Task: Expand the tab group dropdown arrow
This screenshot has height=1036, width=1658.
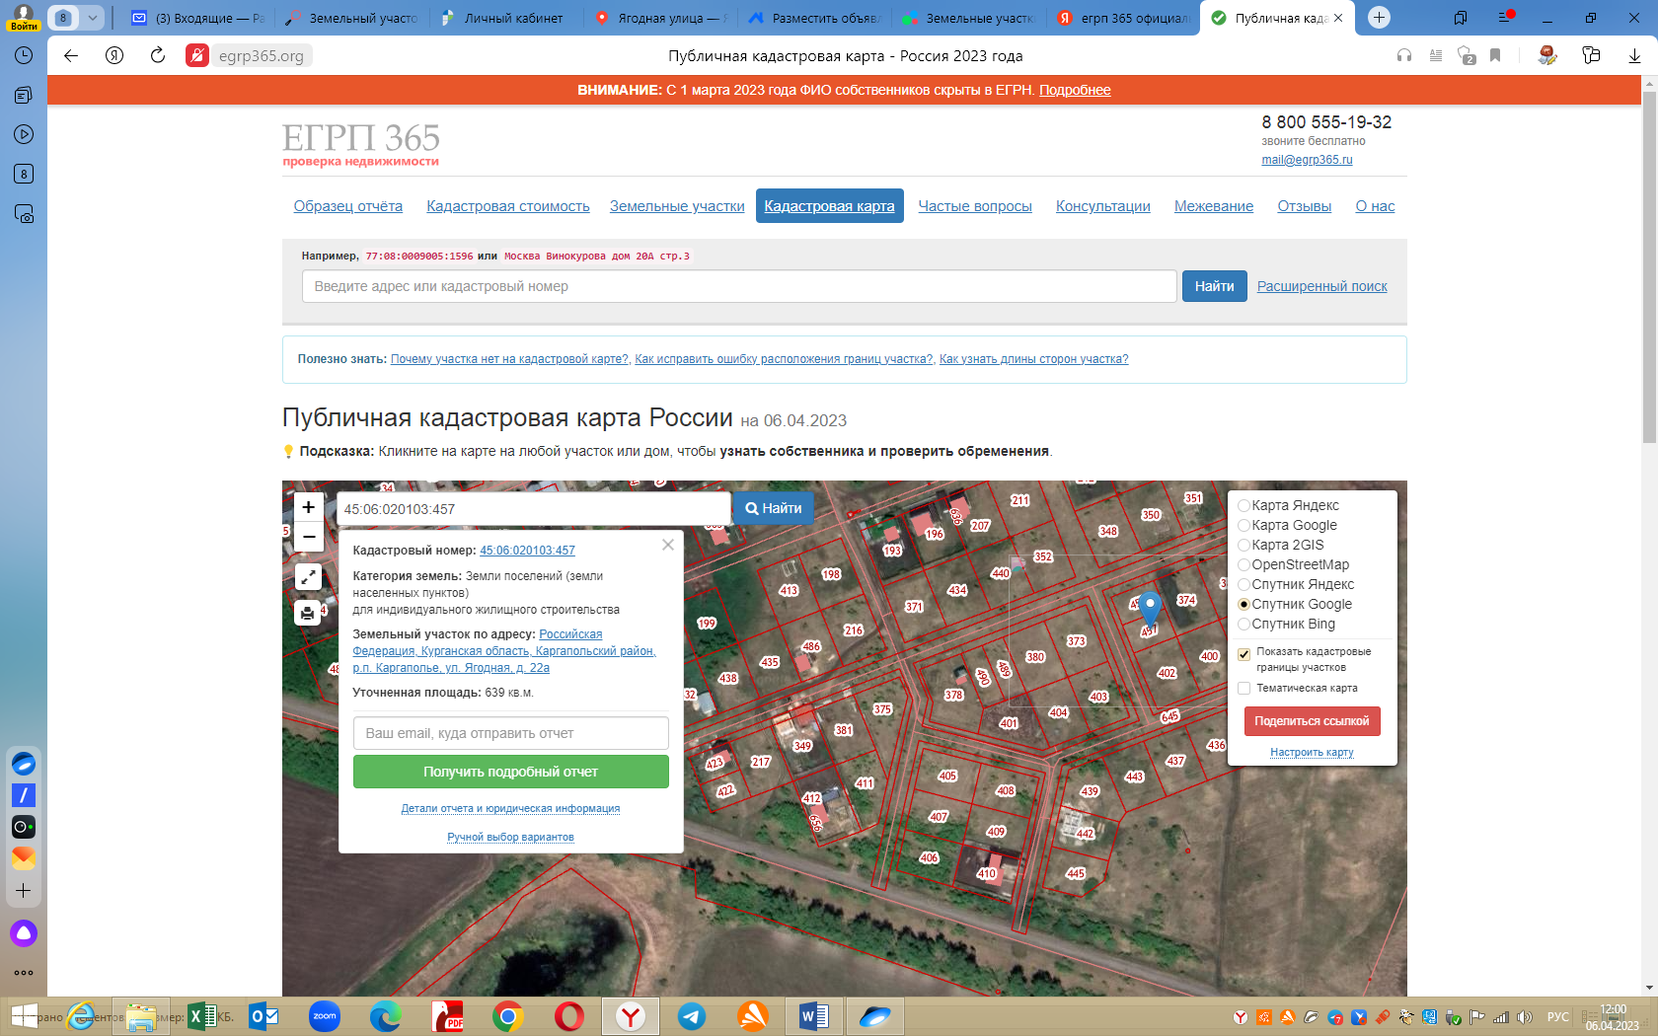Action: coord(92,18)
